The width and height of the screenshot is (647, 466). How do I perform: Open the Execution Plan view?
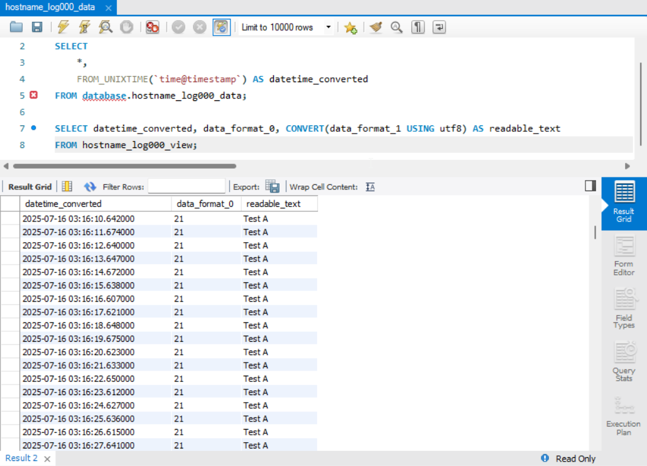[624, 416]
